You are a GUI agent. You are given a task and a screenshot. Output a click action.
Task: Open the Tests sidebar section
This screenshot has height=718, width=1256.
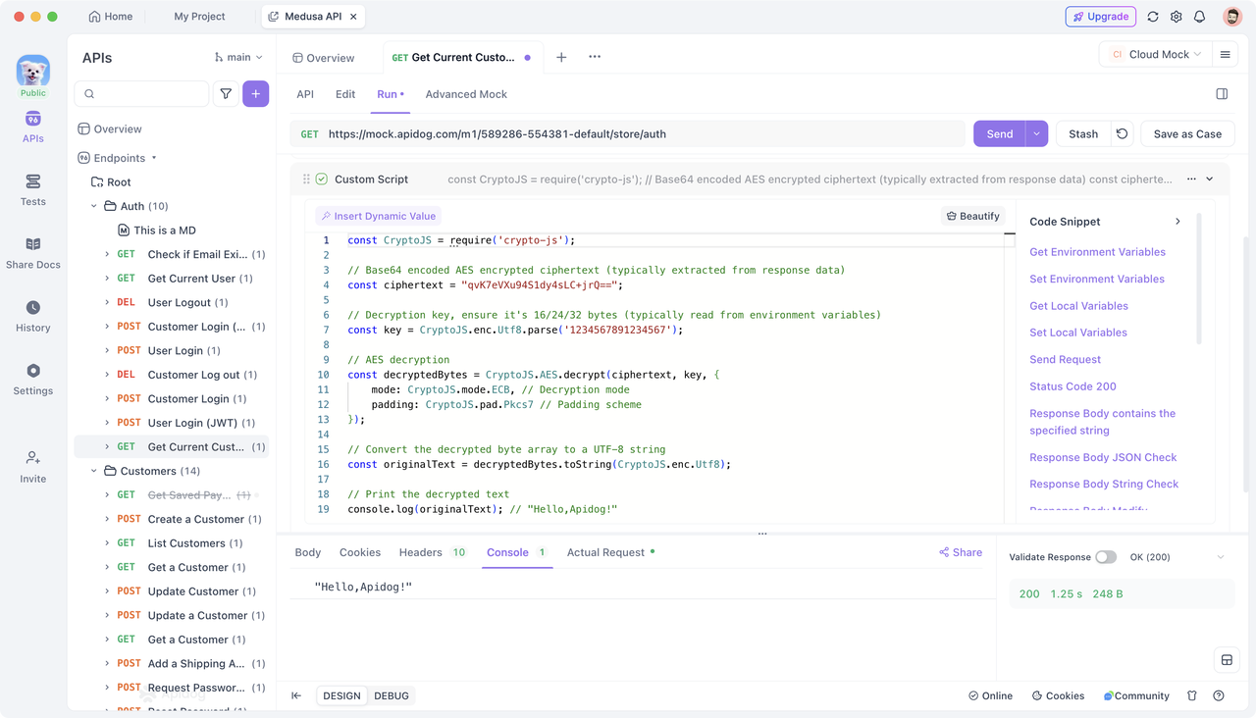[x=32, y=190]
